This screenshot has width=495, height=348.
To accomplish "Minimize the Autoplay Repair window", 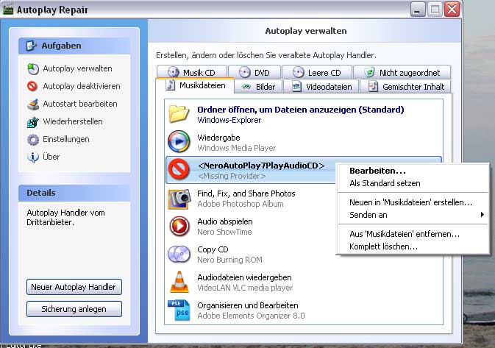I will (x=418, y=10).
